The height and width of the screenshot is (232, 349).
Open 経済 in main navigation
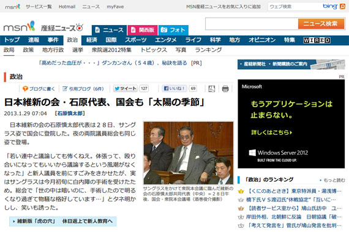click(92, 40)
